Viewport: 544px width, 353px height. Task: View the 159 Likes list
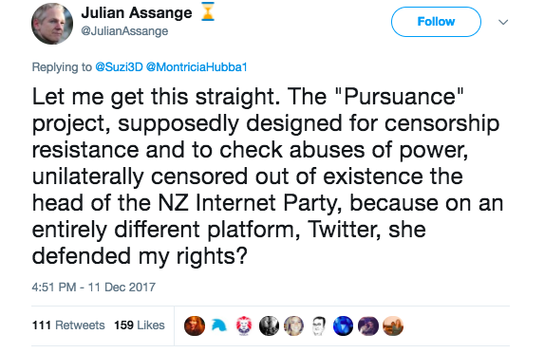(x=140, y=325)
